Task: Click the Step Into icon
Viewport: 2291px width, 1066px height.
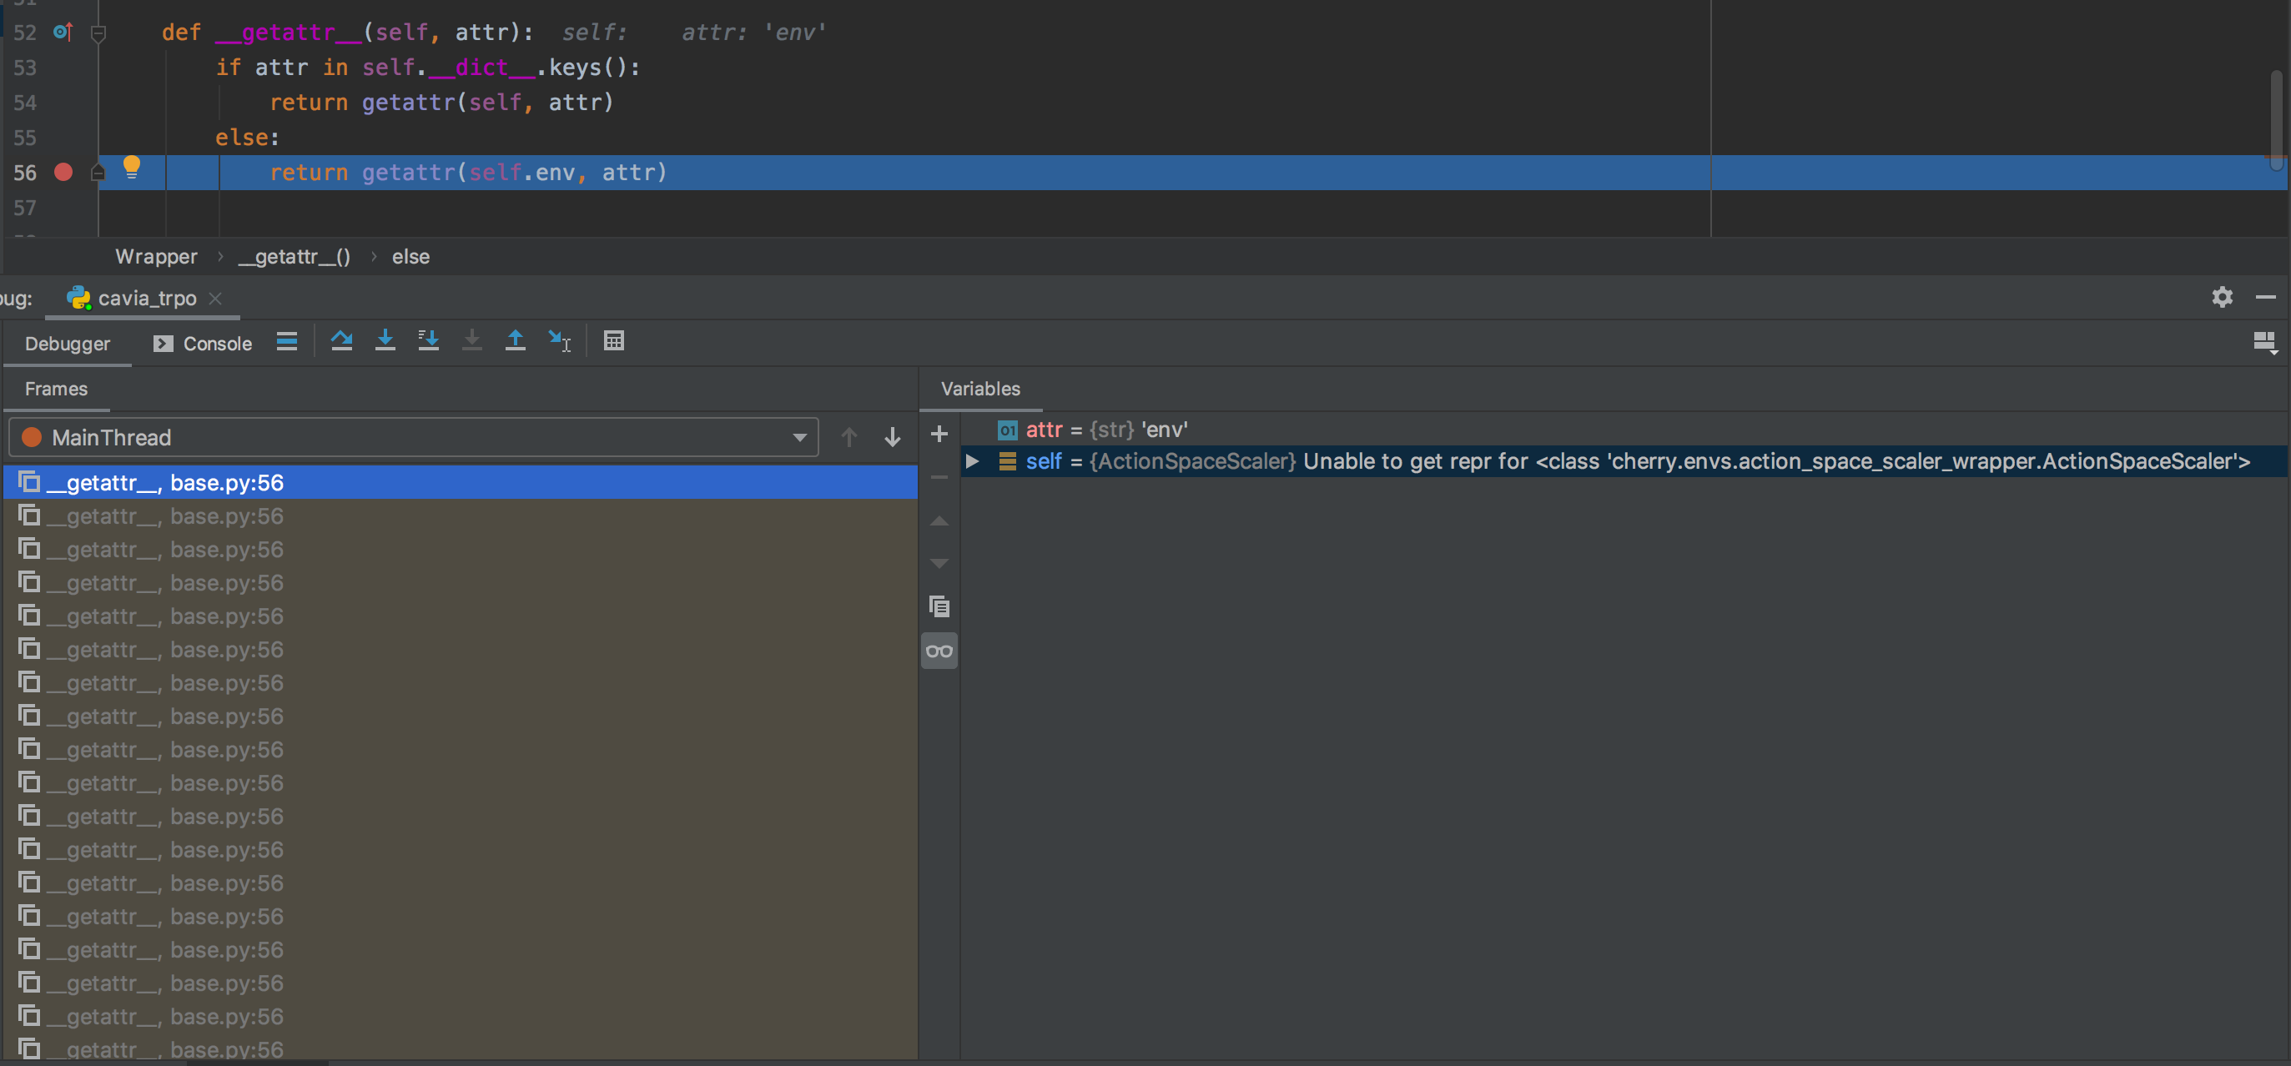Action: (x=385, y=340)
